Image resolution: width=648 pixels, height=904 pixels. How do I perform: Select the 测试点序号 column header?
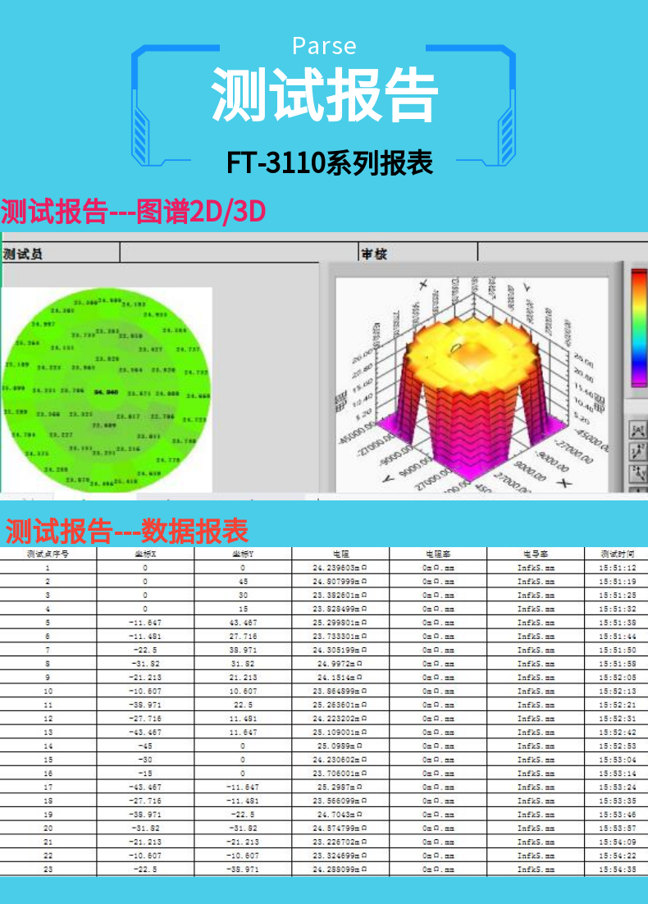coord(48,554)
